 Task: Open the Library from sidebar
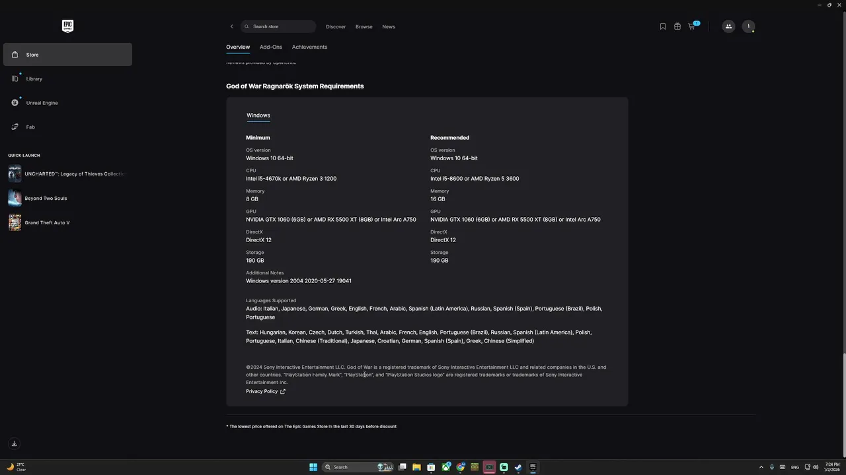coord(34,79)
